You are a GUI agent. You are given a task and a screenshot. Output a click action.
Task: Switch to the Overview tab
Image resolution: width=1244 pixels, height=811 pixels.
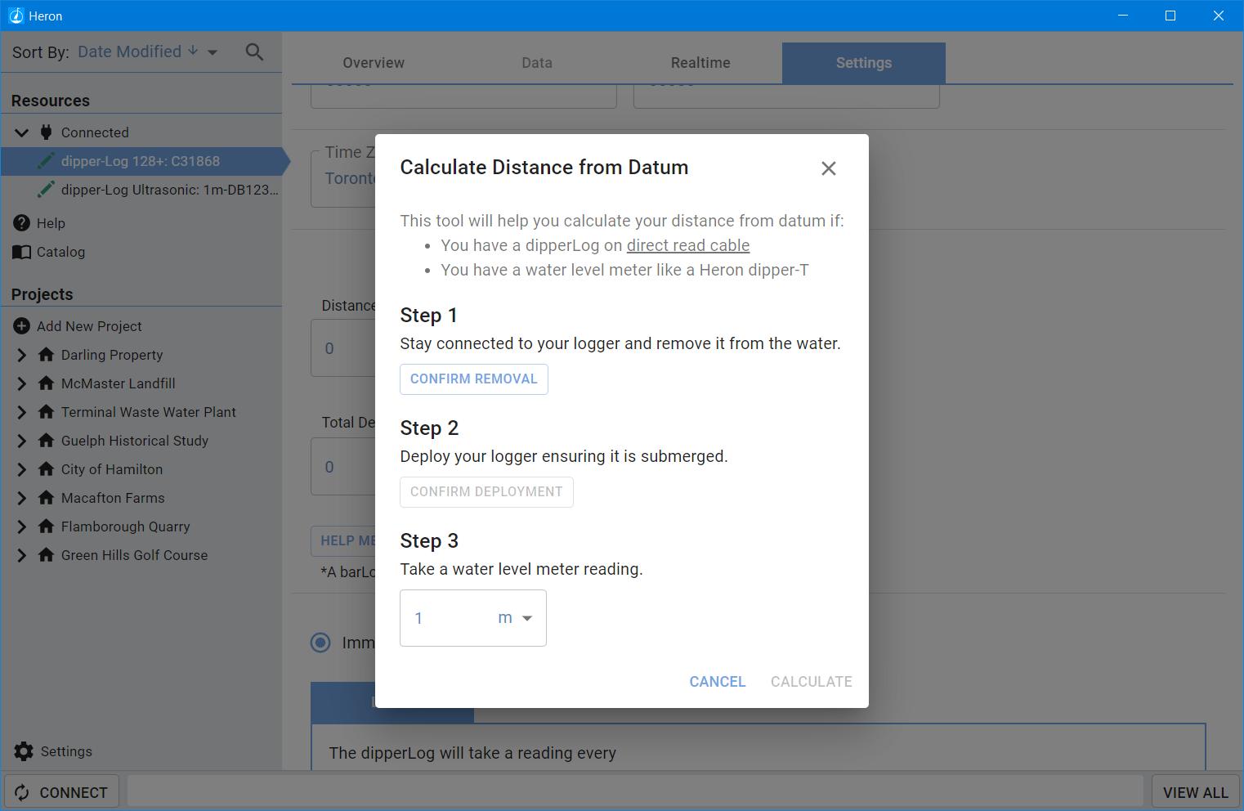(374, 63)
